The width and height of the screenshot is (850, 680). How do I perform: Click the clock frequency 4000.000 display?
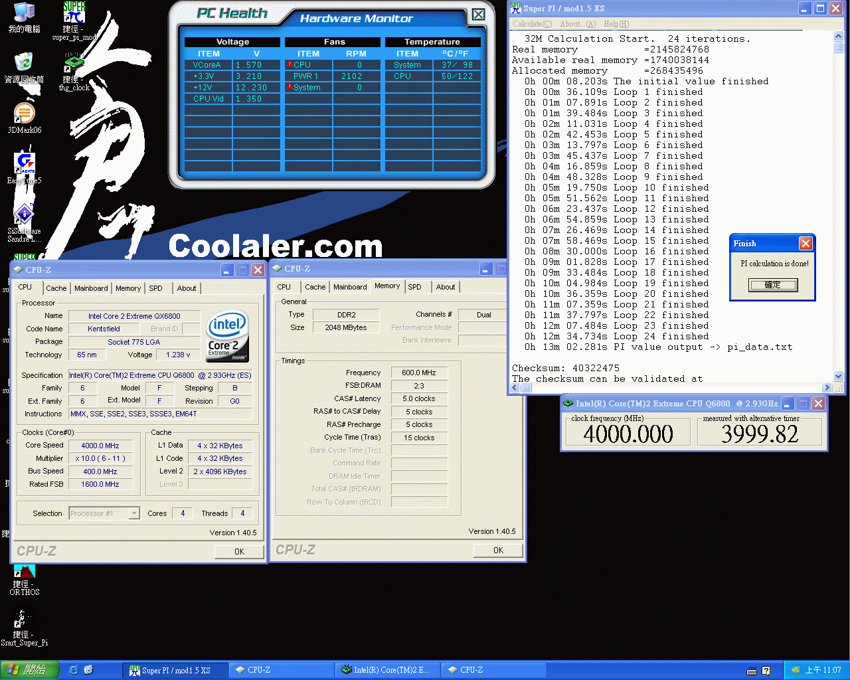pos(628,434)
